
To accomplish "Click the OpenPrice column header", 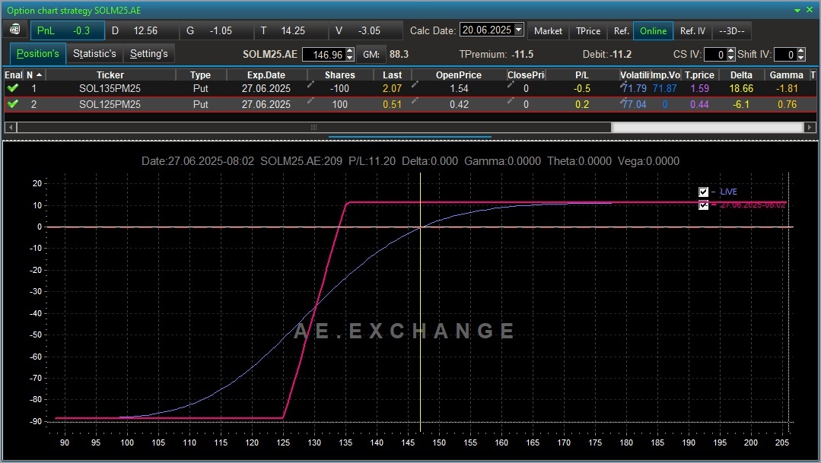I will 459,75.
